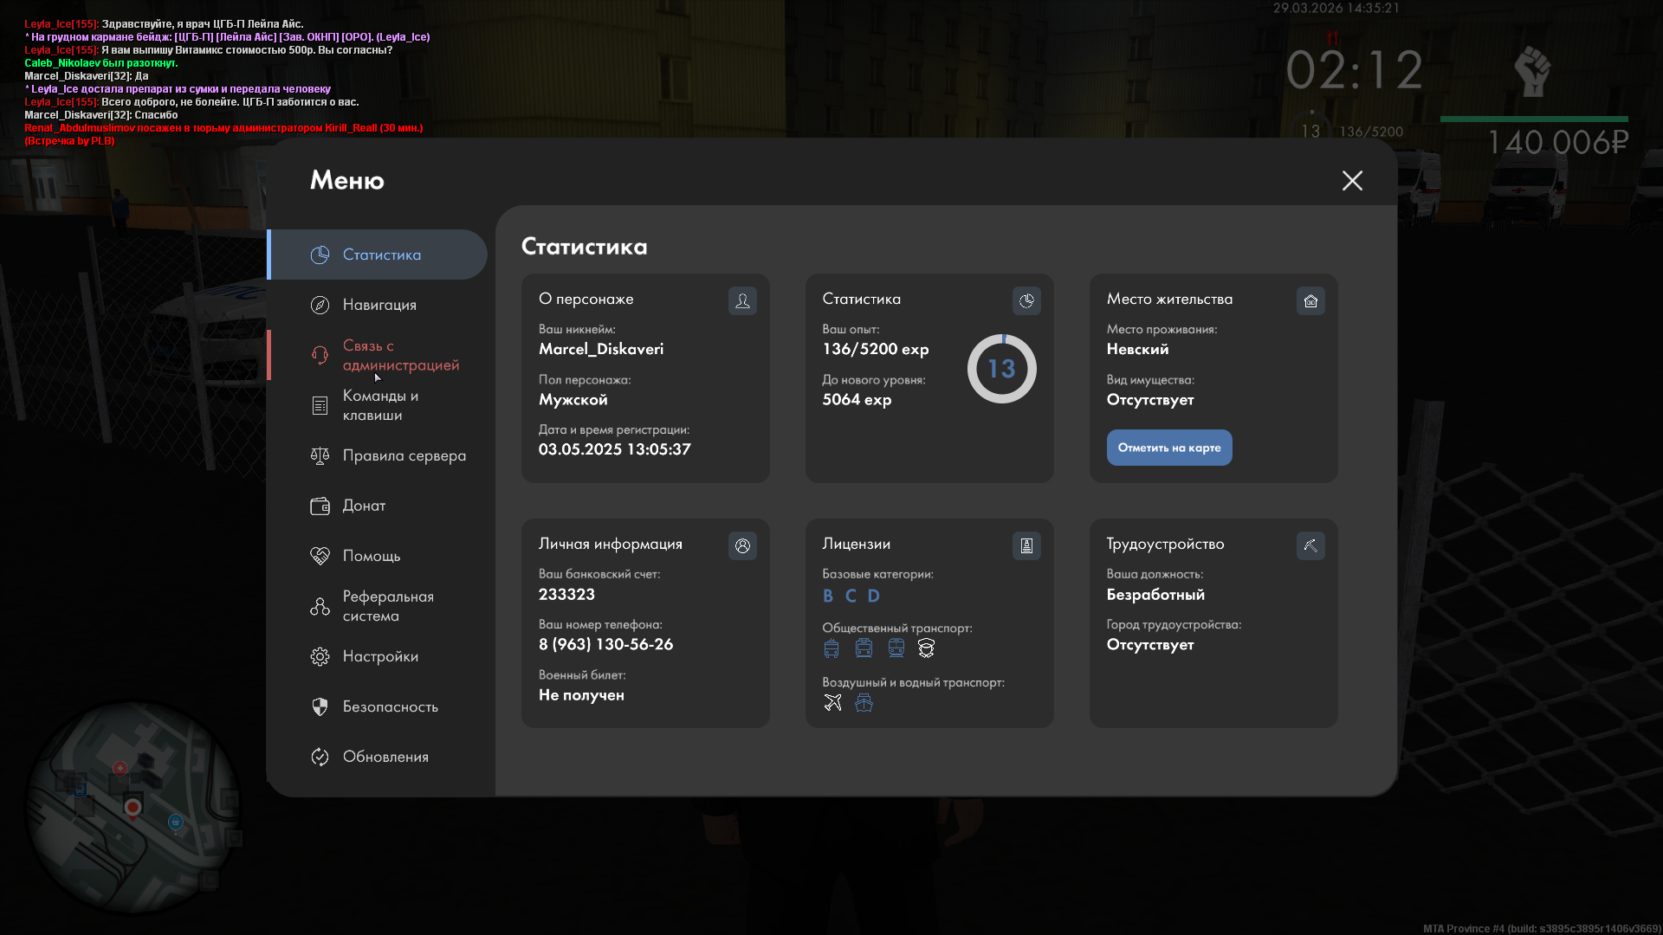Click the circular minimap
Screen dimensions: 1663x935
[133, 806]
